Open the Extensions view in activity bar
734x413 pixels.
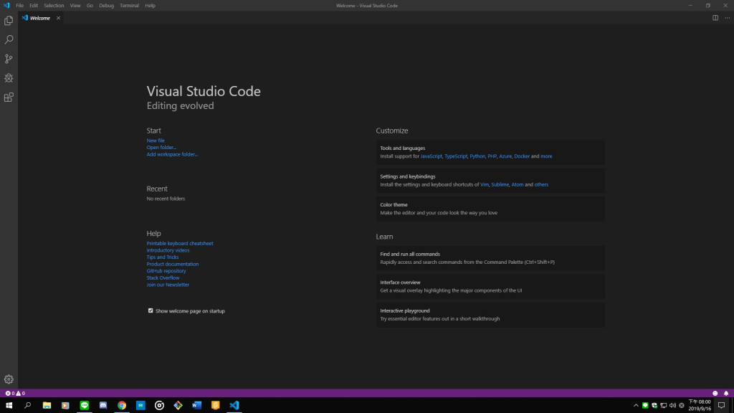[x=9, y=98]
